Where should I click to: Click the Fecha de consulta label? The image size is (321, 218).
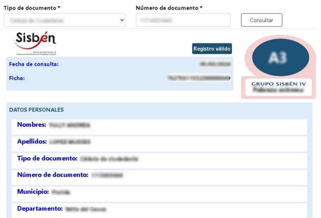(x=33, y=64)
